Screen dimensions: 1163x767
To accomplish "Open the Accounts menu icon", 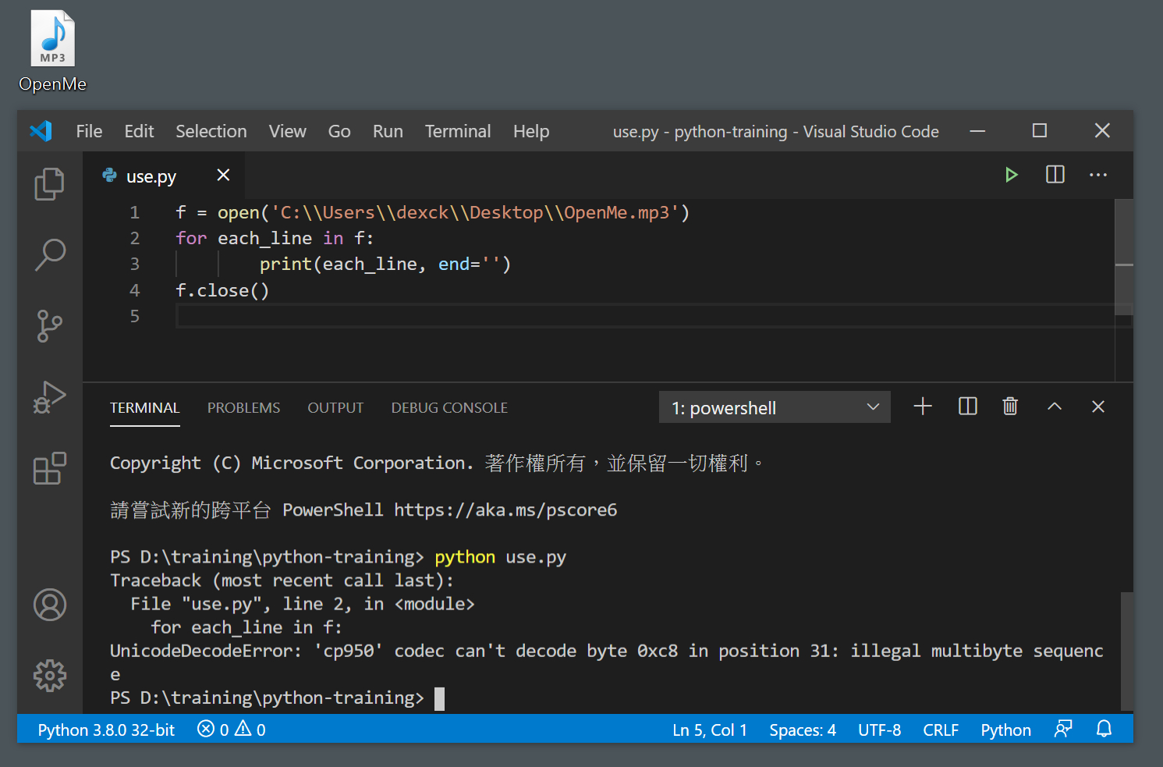I will [50, 605].
